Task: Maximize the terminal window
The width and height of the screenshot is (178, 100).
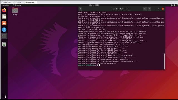Action: pos(159,9)
